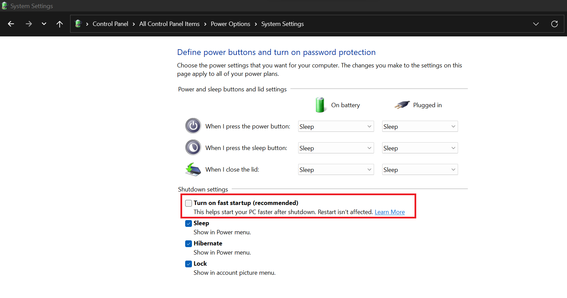
Task: Click the 'Turn on fast startup (recommended)' label
Action: (x=246, y=203)
